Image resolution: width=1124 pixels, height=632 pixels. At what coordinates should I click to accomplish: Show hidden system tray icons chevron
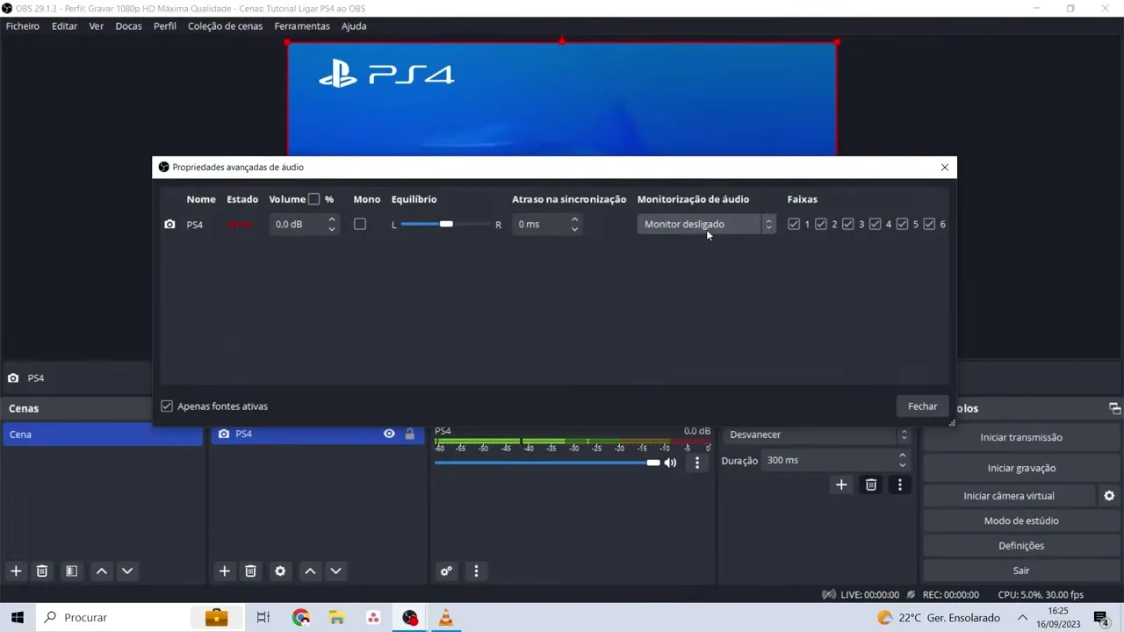pos(1023,617)
